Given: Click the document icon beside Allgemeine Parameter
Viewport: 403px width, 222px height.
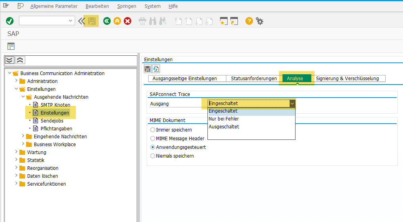Looking at the screenshot, I should 20,6.
